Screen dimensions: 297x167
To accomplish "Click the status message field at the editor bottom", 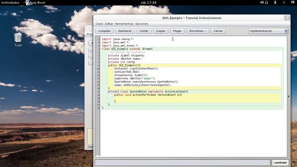I will point(182,162).
